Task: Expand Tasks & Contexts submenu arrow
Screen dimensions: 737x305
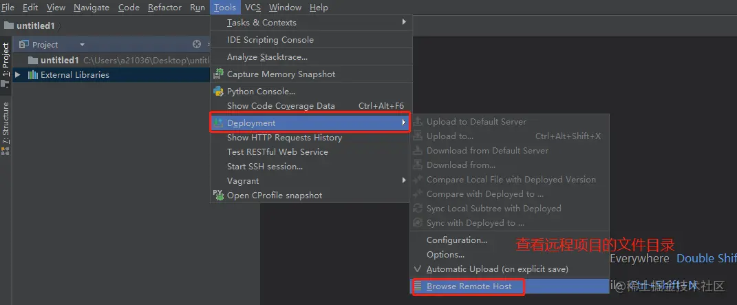Action: (x=404, y=22)
